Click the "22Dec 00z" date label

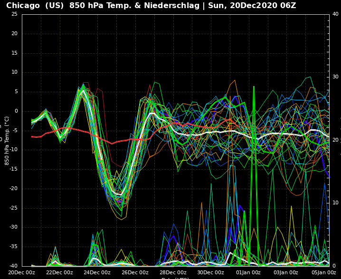(60, 272)
